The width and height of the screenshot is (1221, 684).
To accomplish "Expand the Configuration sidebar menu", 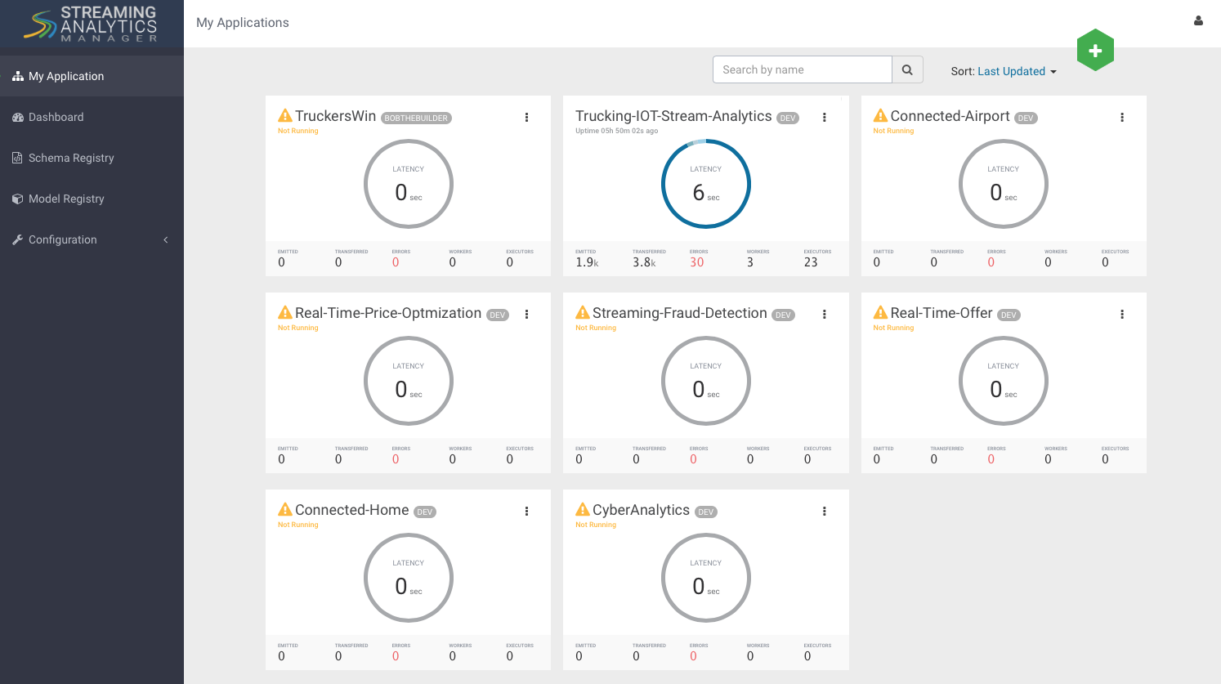I will (x=90, y=239).
